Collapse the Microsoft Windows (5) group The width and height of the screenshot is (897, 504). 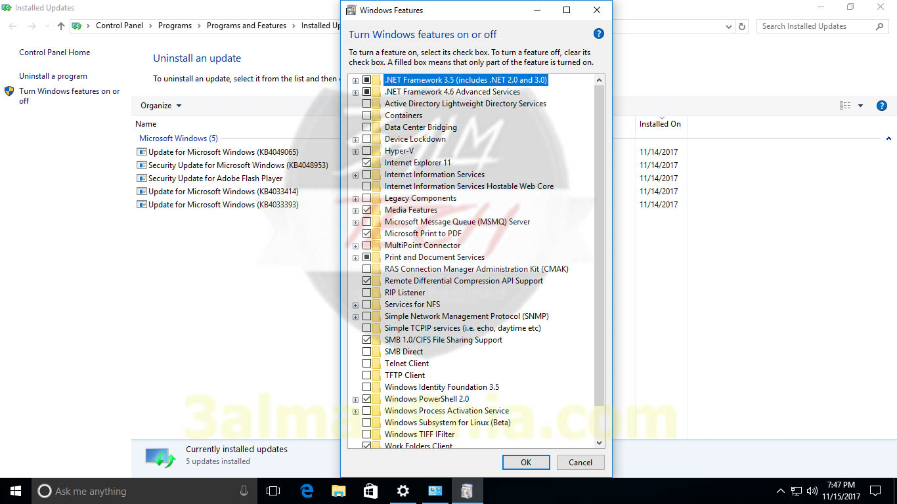pyautogui.click(x=888, y=138)
